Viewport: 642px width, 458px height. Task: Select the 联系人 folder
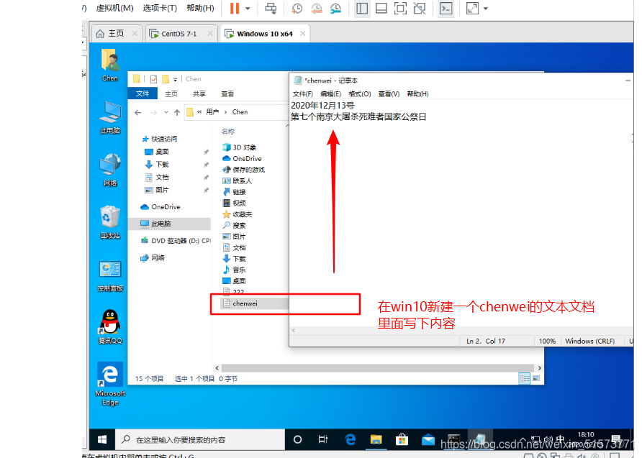(237, 180)
